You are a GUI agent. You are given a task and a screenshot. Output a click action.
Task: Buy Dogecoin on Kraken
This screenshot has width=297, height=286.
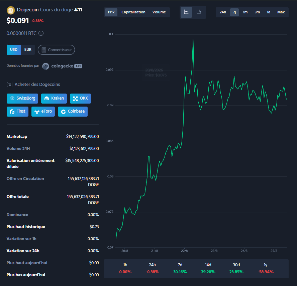(54, 99)
